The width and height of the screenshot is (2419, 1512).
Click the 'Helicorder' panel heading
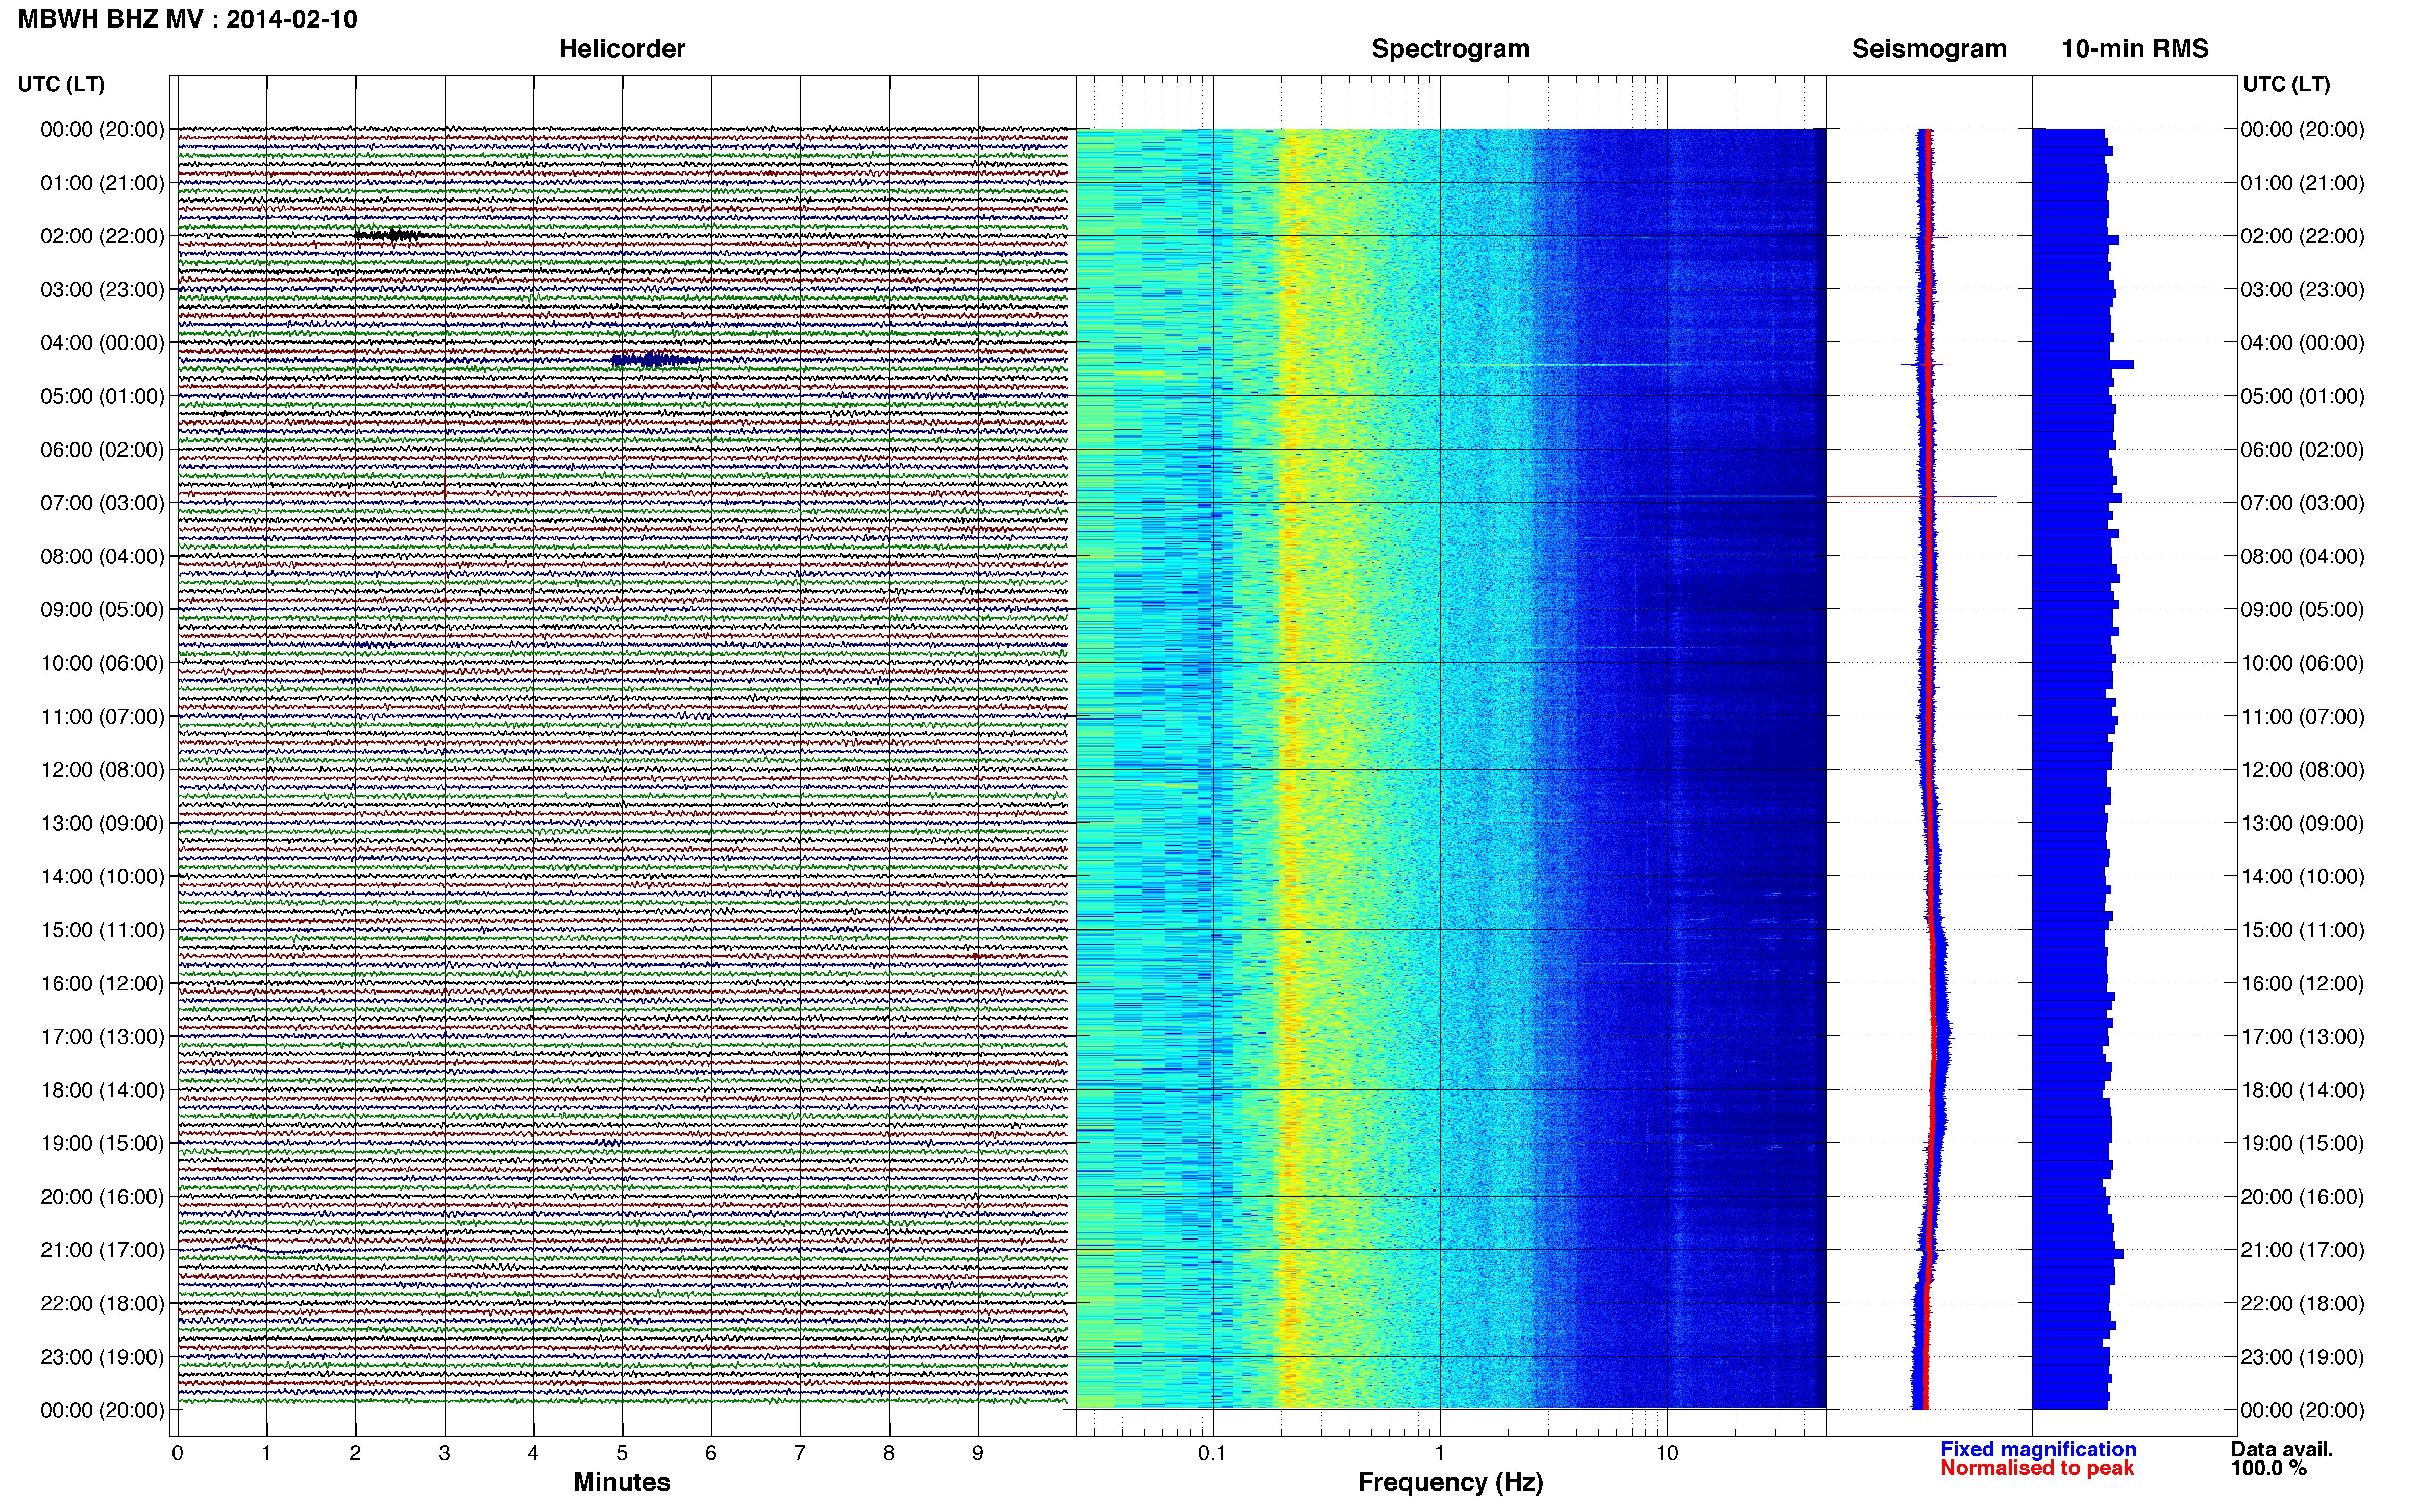tap(622, 49)
